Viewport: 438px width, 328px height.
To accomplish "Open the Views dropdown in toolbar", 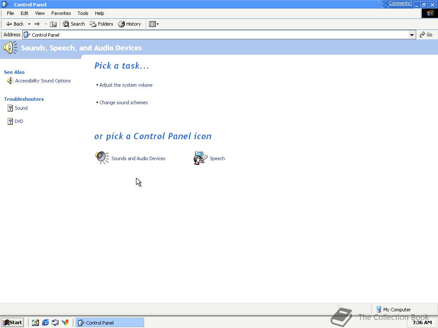I will point(154,24).
